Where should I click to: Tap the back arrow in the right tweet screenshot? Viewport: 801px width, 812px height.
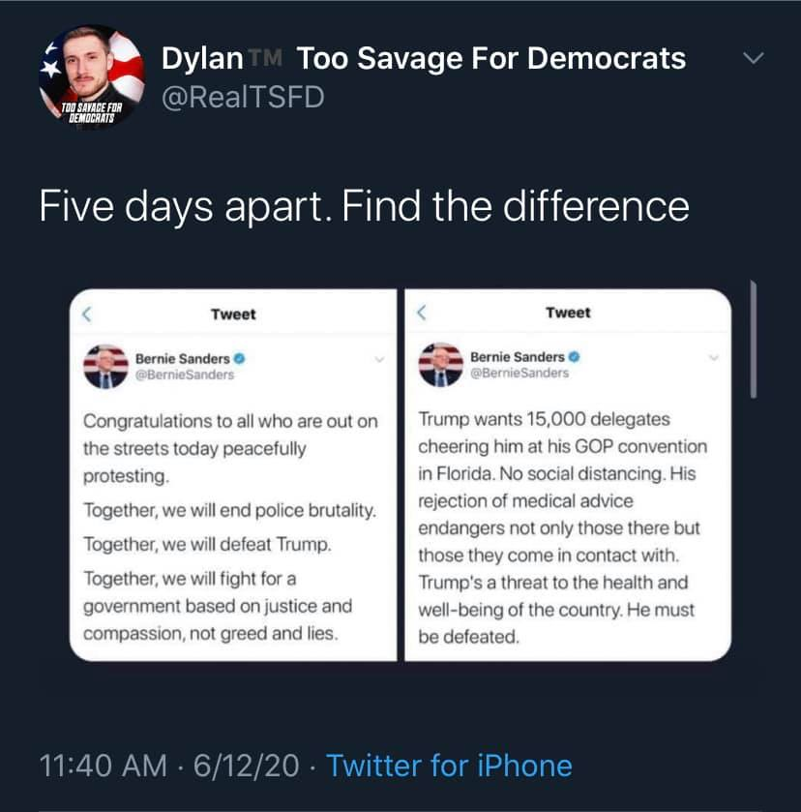point(421,313)
